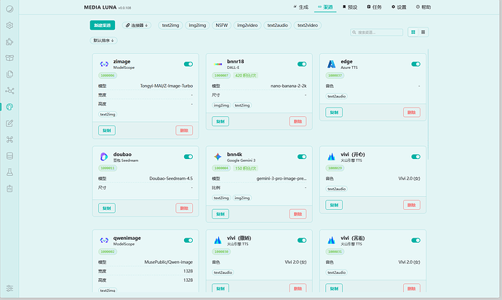
Task: Disable the zimage channel toggle
Action: (188, 64)
